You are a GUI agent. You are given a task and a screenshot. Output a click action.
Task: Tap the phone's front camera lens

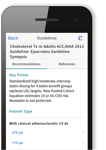pos(76,20)
